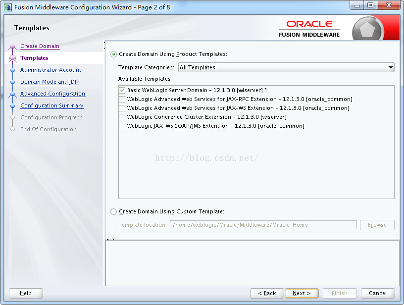Click the Oracle Fusion Middleware pentagon logo

click(367, 29)
